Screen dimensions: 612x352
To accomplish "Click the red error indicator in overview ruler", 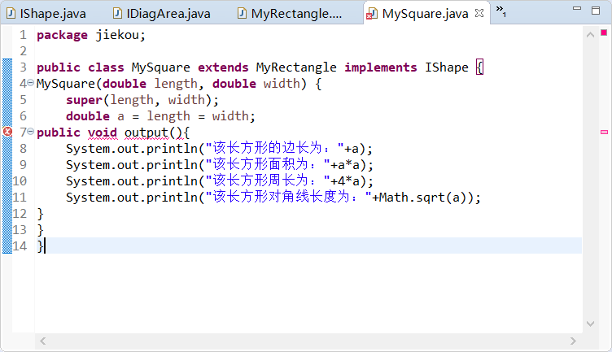I will pos(604,33).
